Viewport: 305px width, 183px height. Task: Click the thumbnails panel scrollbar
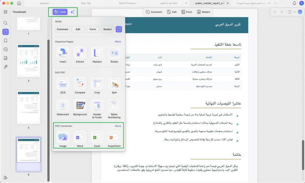tap(49, 111)
